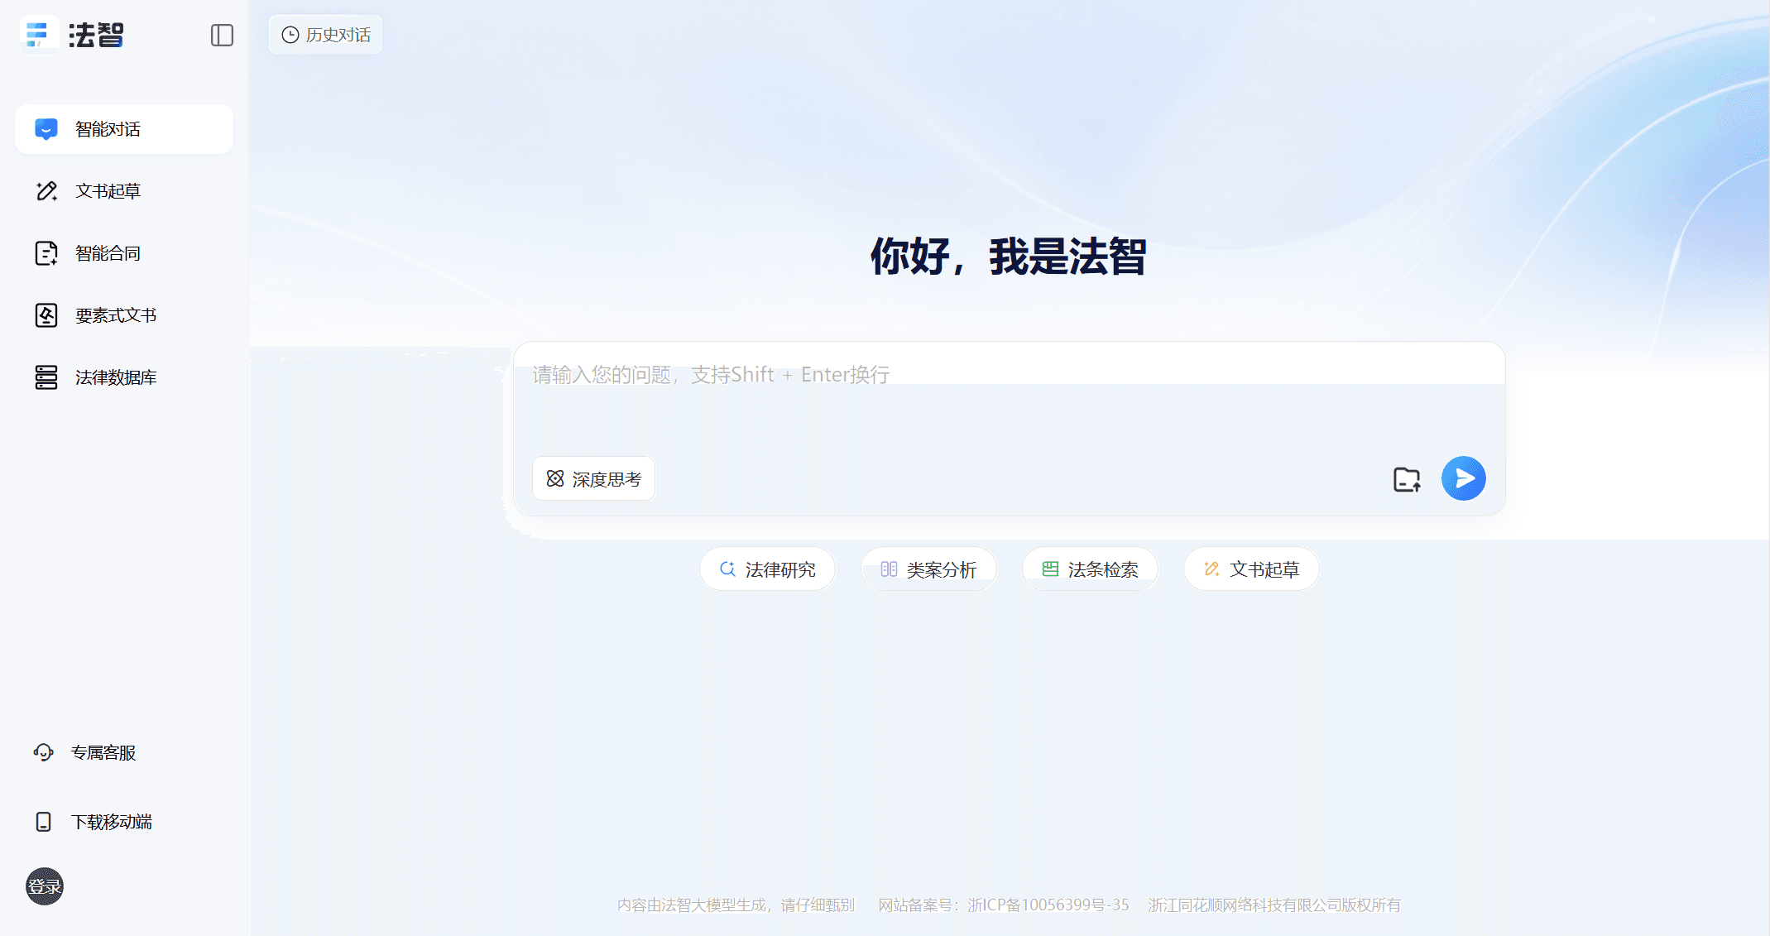Click the file upload icon in input box

[1405, 478]
